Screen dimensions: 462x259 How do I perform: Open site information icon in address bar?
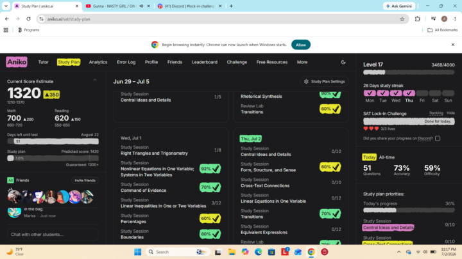(41, 19)
